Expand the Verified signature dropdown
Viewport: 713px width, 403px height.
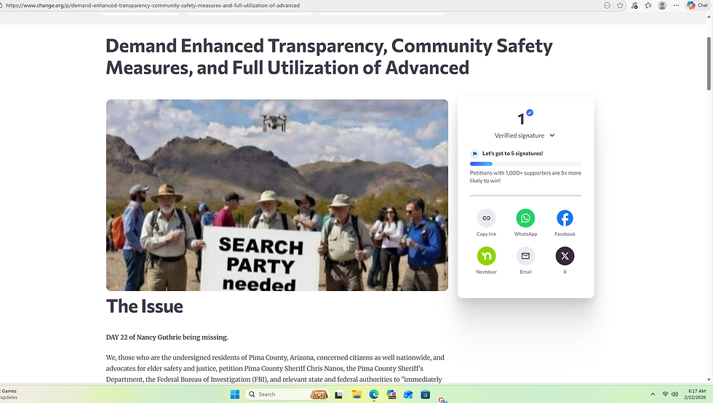tap(525, 135)
